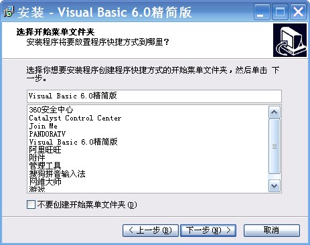The width and height of the screenshot is (310, 245).
Task: Check 不要创建开始菜单文件夹 option
Action: click(x=31, y=204)
